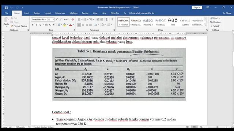Image resolution: width=234 pixels, height=131 pixels.
Task: Open the font size dropdown
Action: pos(53,20)
